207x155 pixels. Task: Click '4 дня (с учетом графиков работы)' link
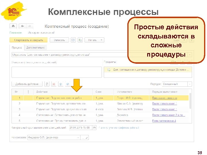119,127
